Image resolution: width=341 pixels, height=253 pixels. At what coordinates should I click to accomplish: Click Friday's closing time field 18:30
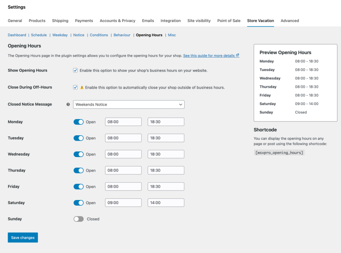[x=166, y=187]
